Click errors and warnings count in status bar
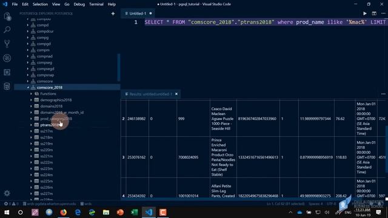The image size is (388, 218). click(x=12, y=204)
